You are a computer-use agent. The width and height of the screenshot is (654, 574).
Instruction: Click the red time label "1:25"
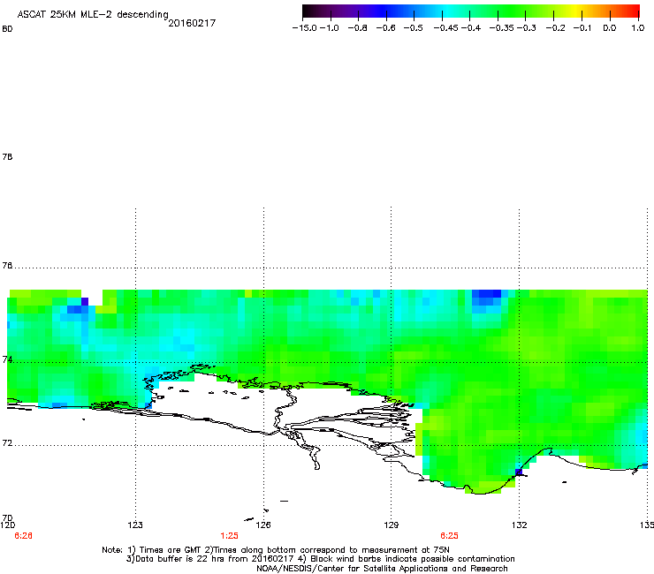[230, 536]
